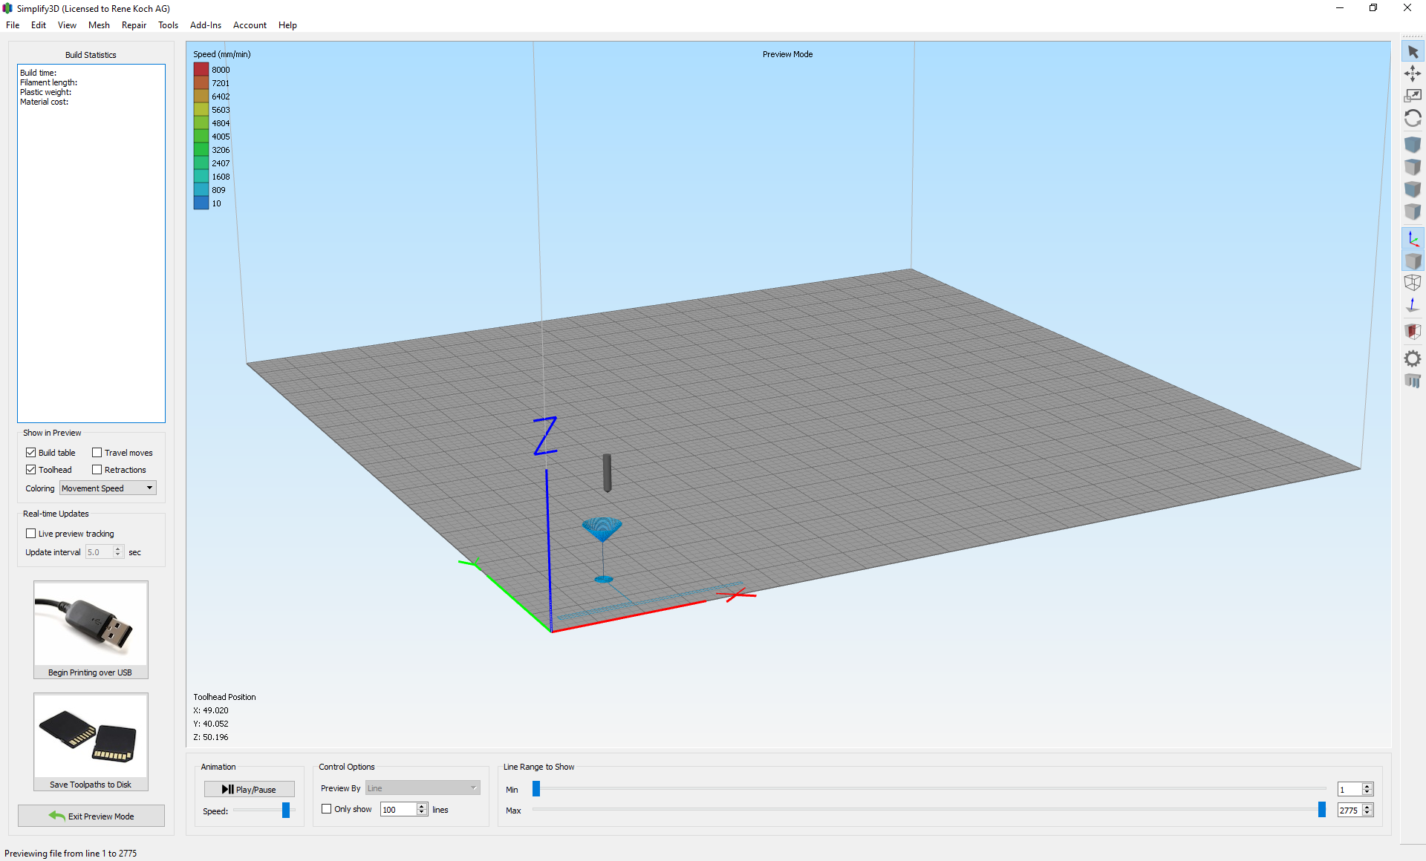
Task: Activate the scale model tool
Action: [x=1413, y=95]
